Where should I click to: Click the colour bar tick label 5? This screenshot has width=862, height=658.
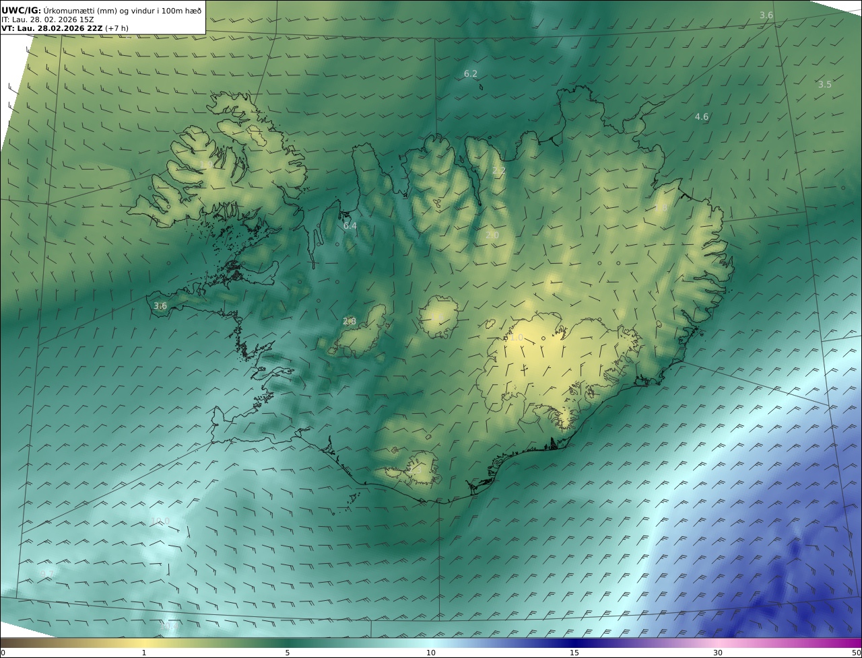click(x=288, y=653)
